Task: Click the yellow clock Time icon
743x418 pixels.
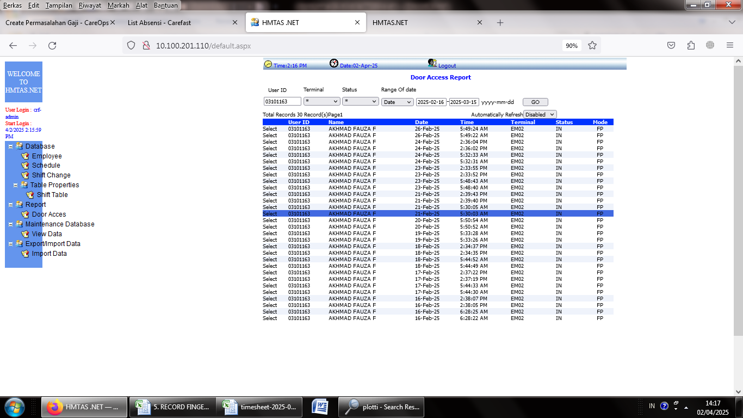Action: 268,64
